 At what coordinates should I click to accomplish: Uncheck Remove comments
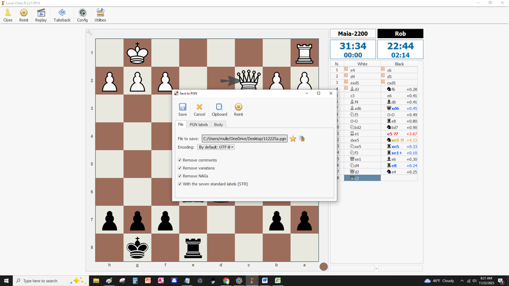point(180,160)
